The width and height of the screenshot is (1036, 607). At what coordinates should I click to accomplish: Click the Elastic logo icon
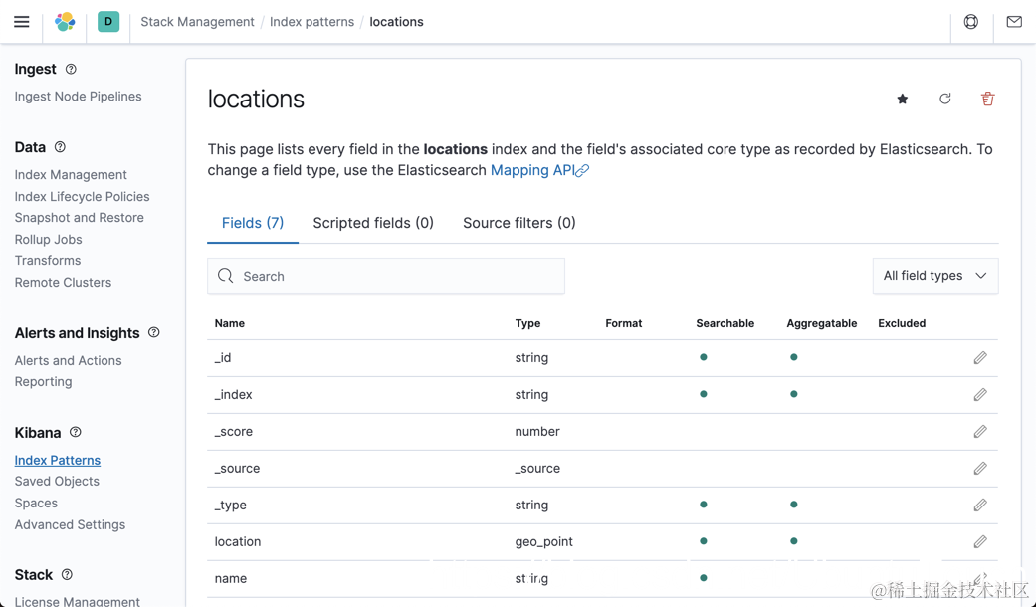[x=65, y=21]
